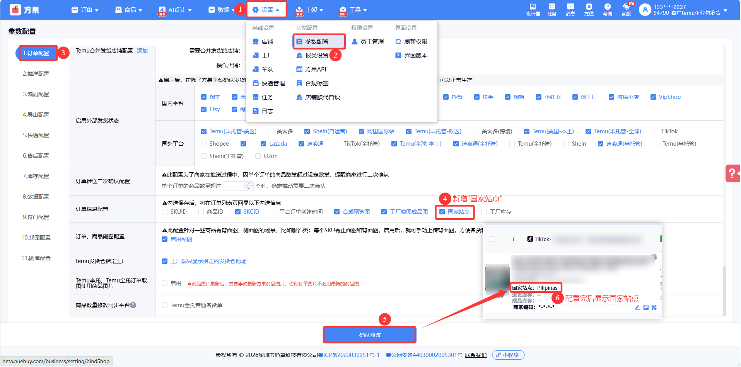
Task: Uncheck the 国家站点 checkbox
Action: tap(442, 212)
